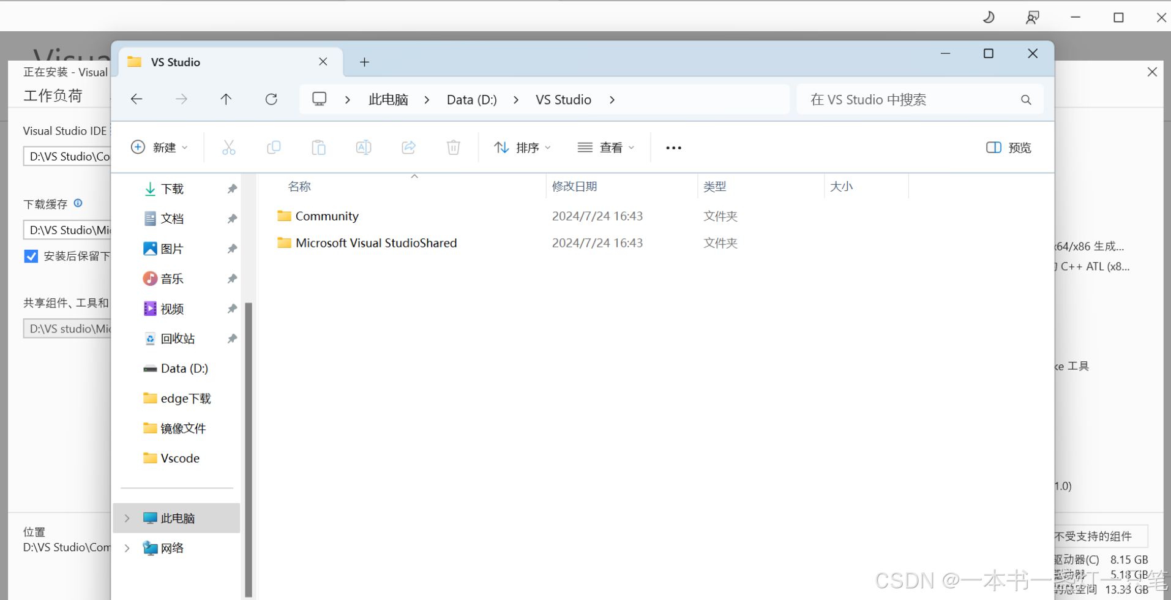Open the edge下载 sidebar folder
Image resolution: width=1171 pixels, height=600 pixels.
[185, 399]
